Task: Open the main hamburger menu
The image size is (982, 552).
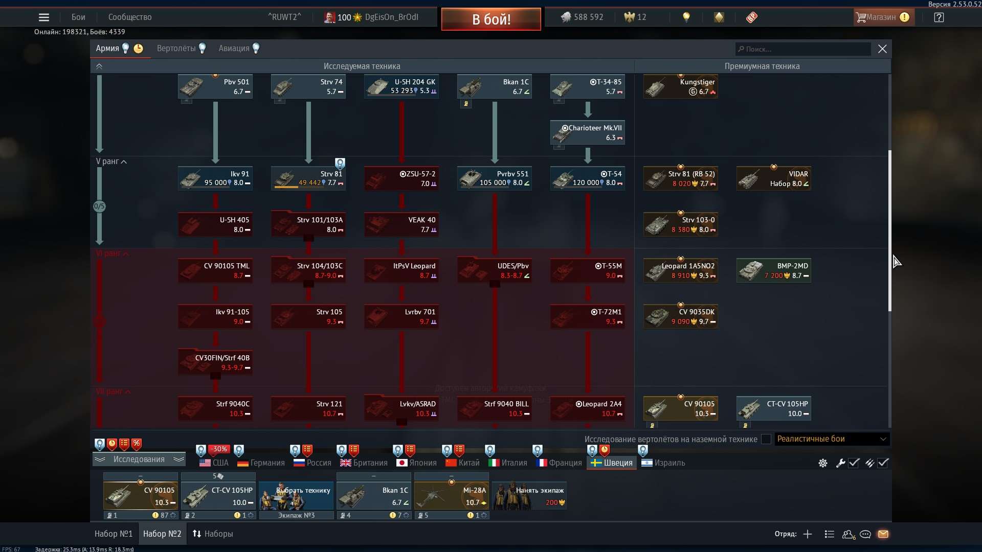Action: 44,17
